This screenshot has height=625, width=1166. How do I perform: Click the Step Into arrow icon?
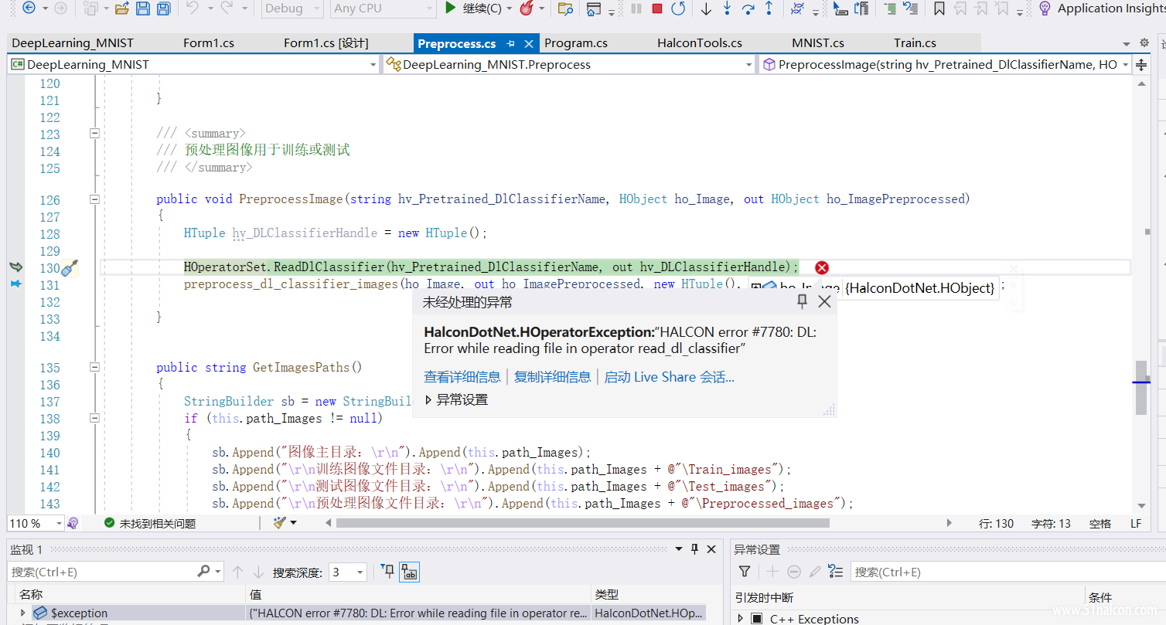click(727, 8)
